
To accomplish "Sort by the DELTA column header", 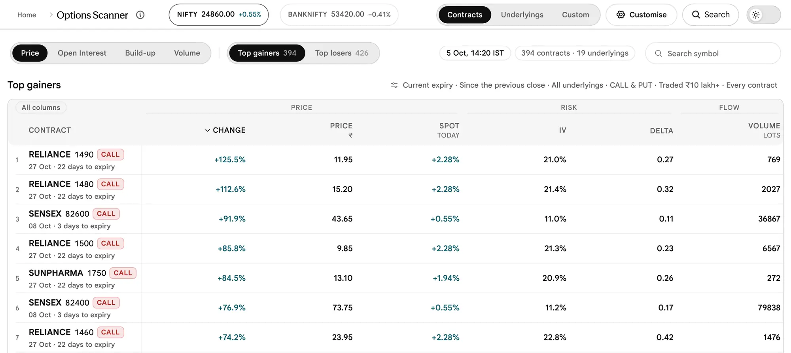I will pos(661,131).
